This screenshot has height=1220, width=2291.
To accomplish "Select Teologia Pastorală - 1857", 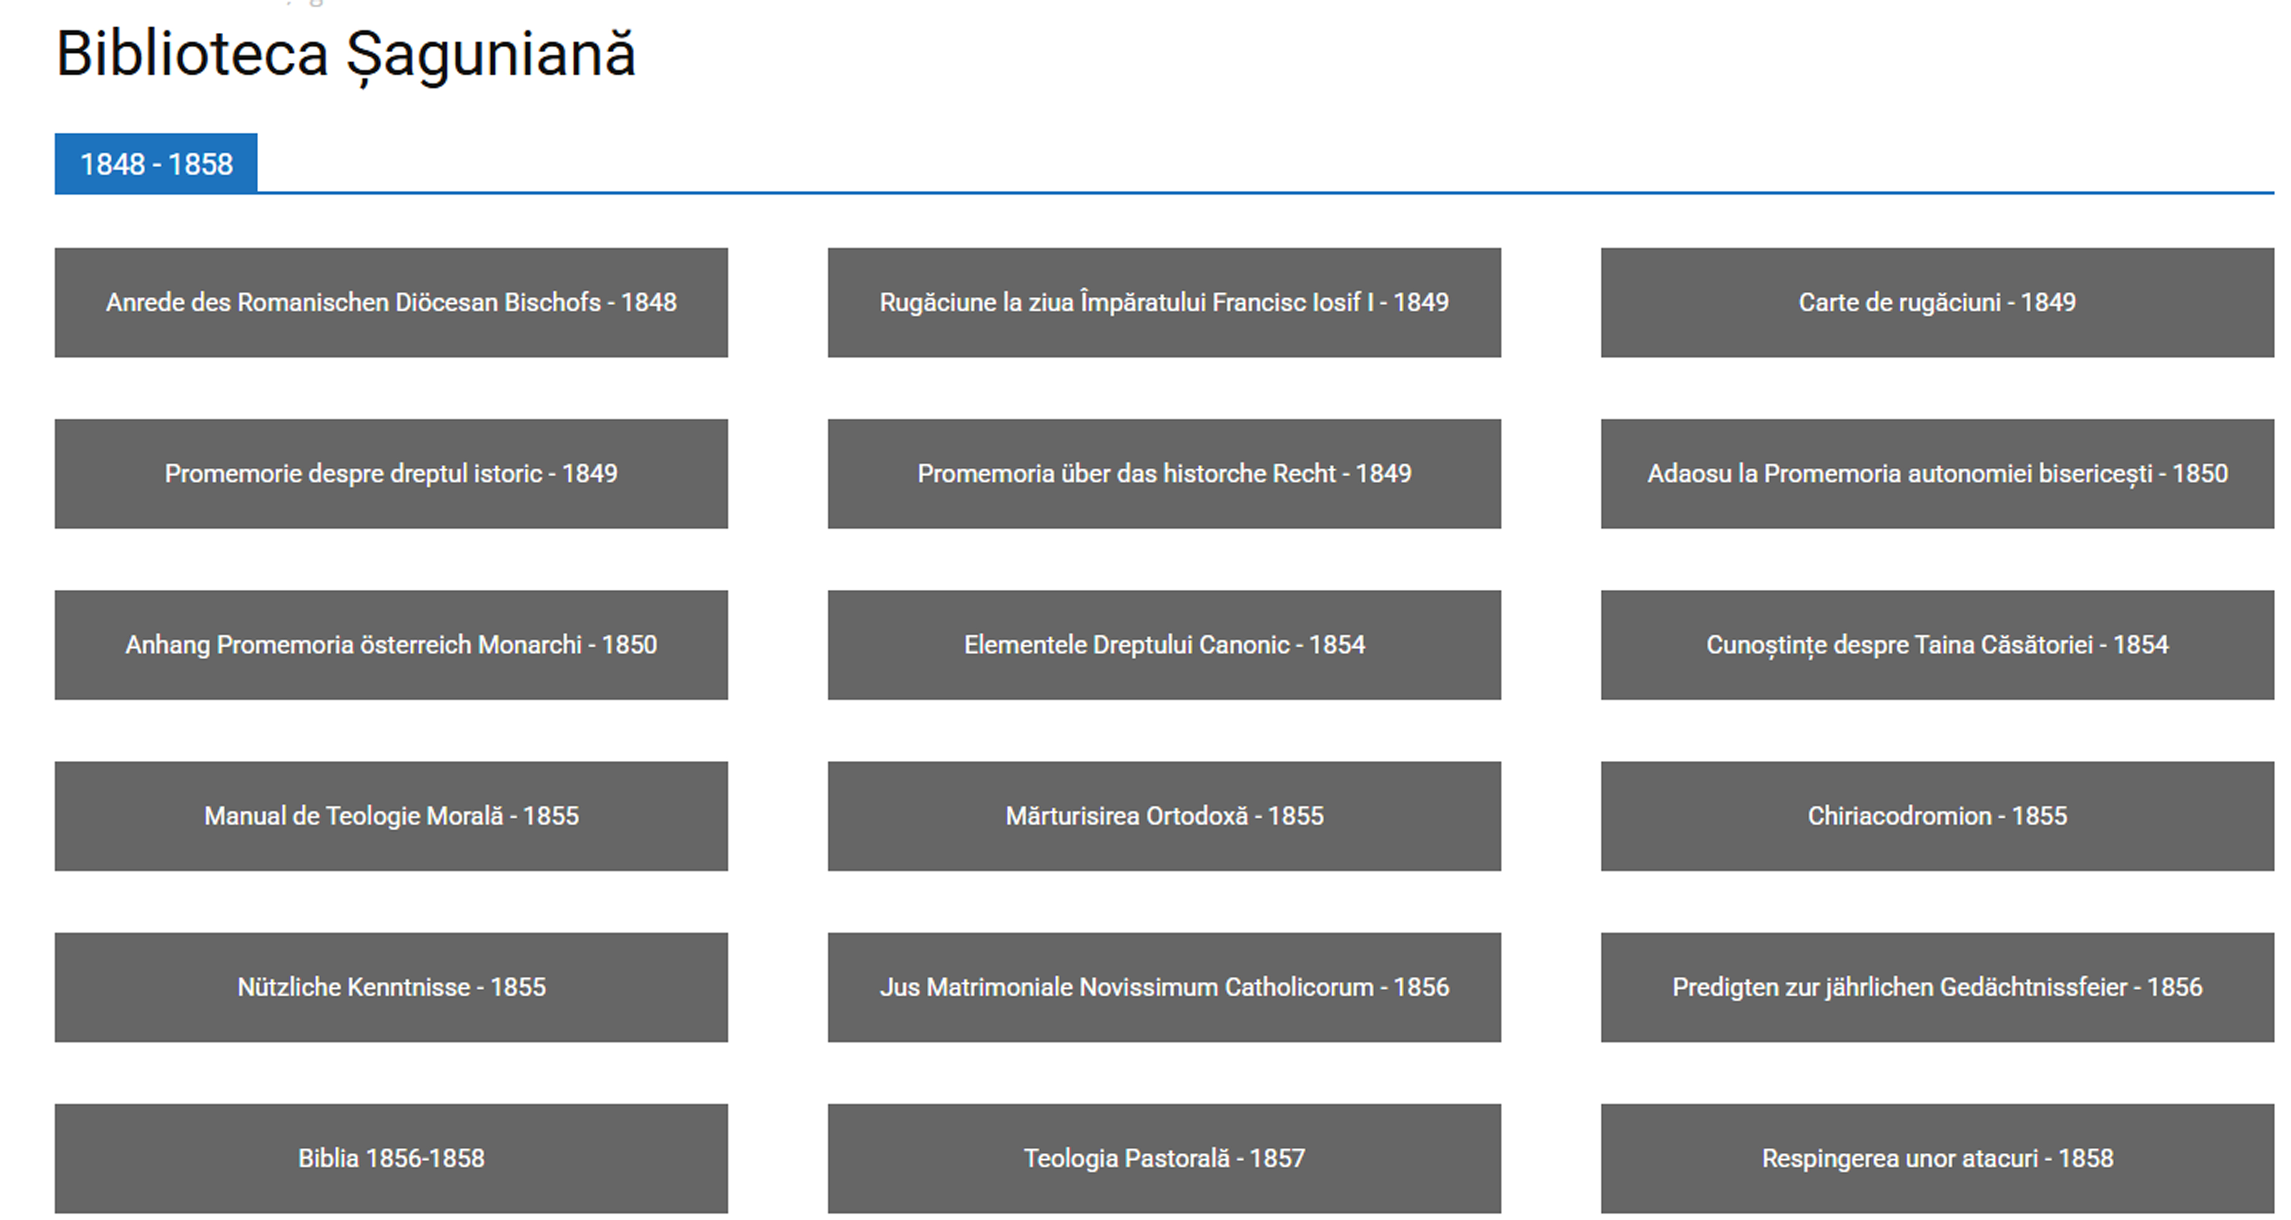I will click(1163, 1158).
